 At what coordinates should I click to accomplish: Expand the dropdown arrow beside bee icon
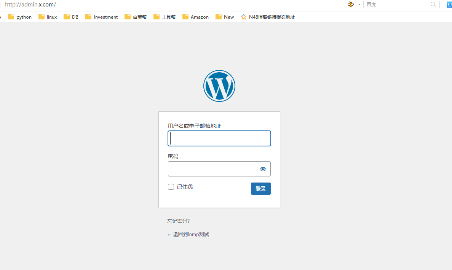point(359,5)
